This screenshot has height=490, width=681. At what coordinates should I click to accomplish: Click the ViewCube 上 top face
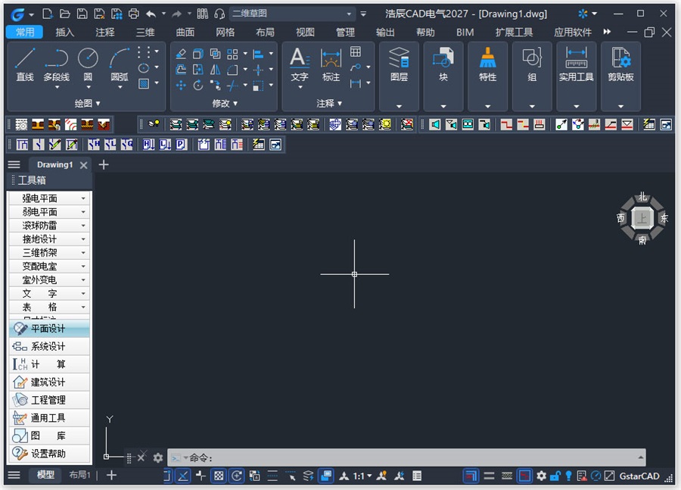click(x=642, y=218)
